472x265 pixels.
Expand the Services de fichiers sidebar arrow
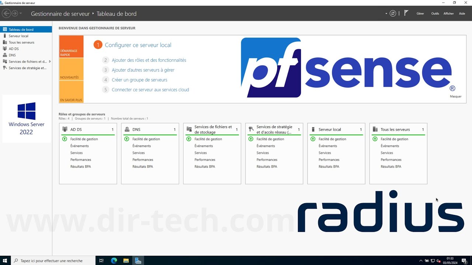50,61
